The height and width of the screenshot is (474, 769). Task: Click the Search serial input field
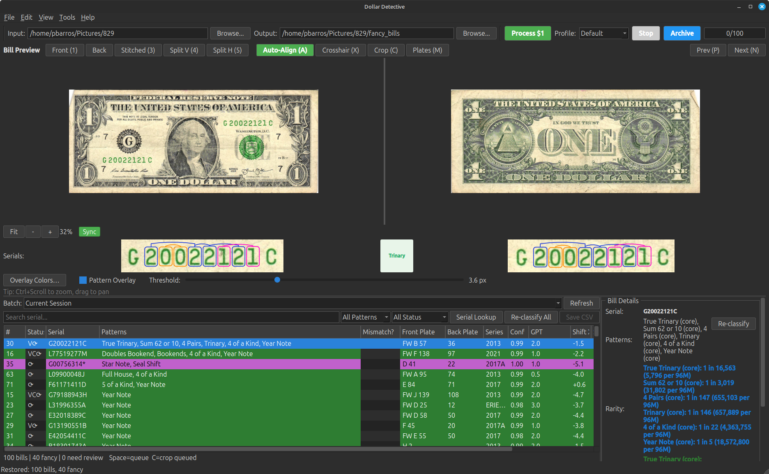coord(171,317)
